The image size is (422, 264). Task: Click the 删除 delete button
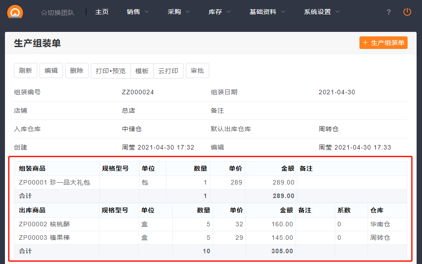coord(77,71)
